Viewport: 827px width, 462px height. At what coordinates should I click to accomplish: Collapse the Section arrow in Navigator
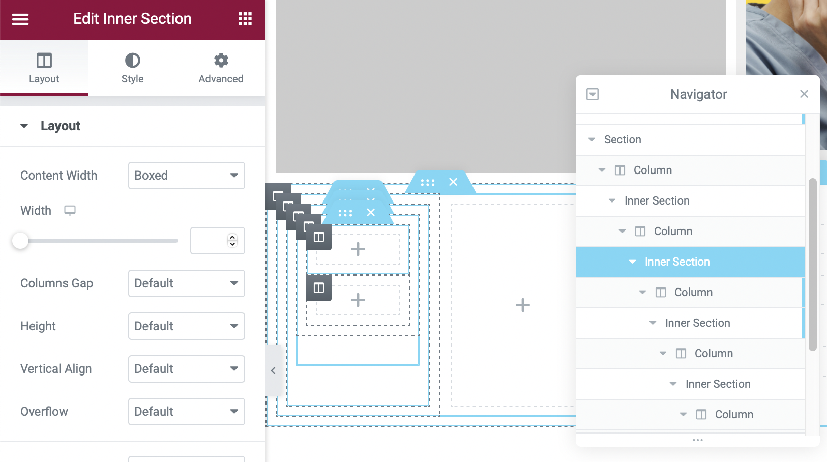tap(592, 140)
